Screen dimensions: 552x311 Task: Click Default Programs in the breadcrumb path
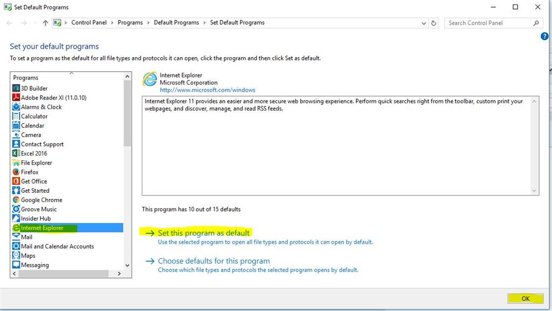coord(176,23)
